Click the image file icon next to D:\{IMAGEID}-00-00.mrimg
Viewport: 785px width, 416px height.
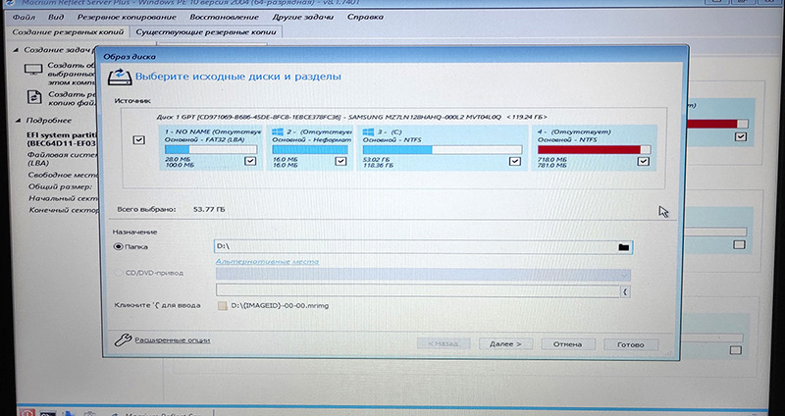click(x=222, y=307)
